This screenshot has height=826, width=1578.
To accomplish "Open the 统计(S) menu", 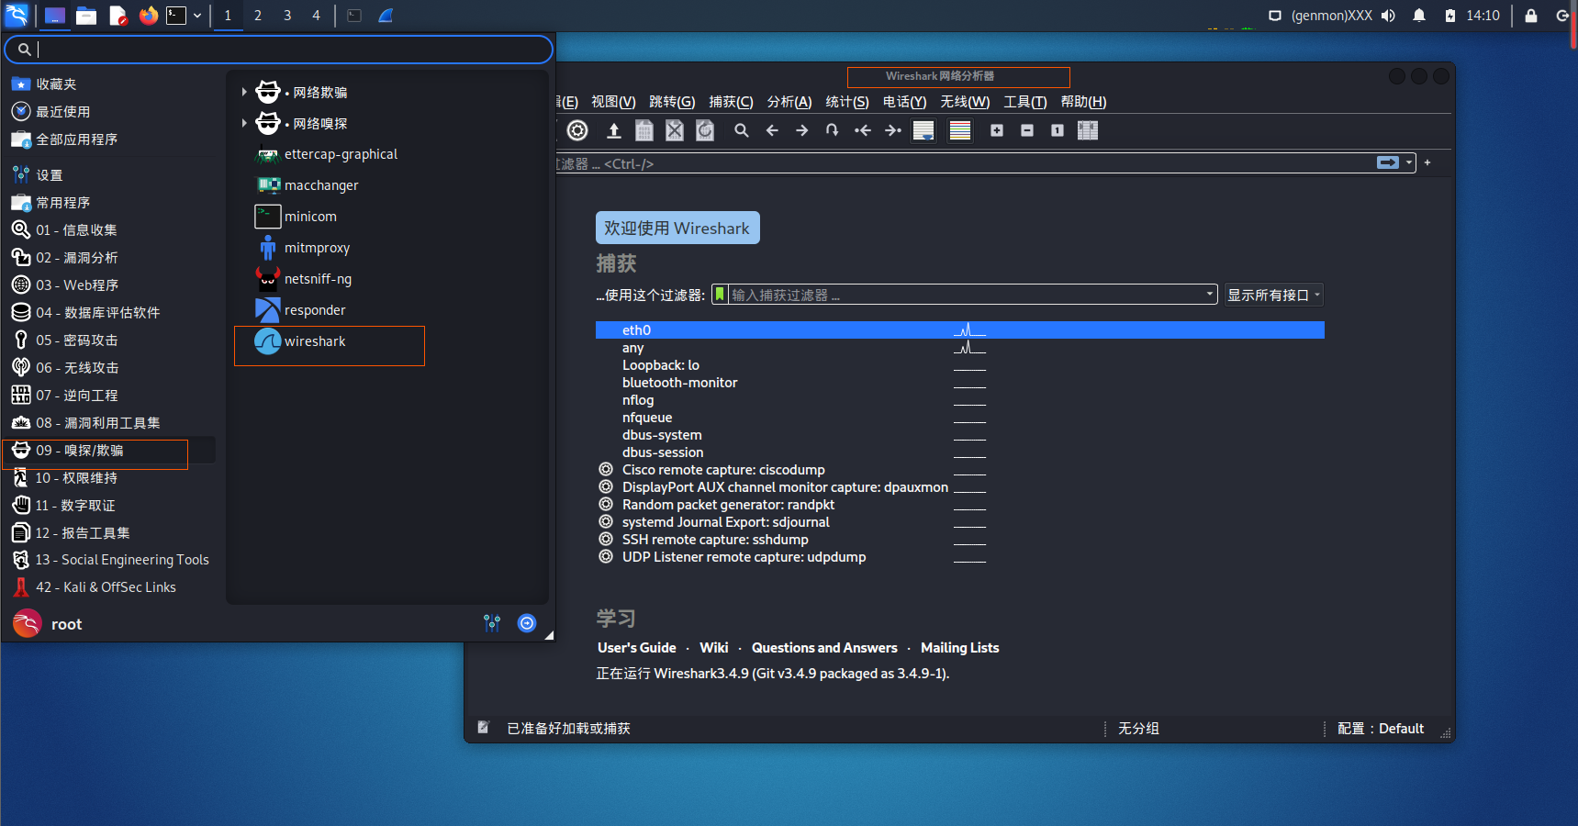I will coord(847,102).
